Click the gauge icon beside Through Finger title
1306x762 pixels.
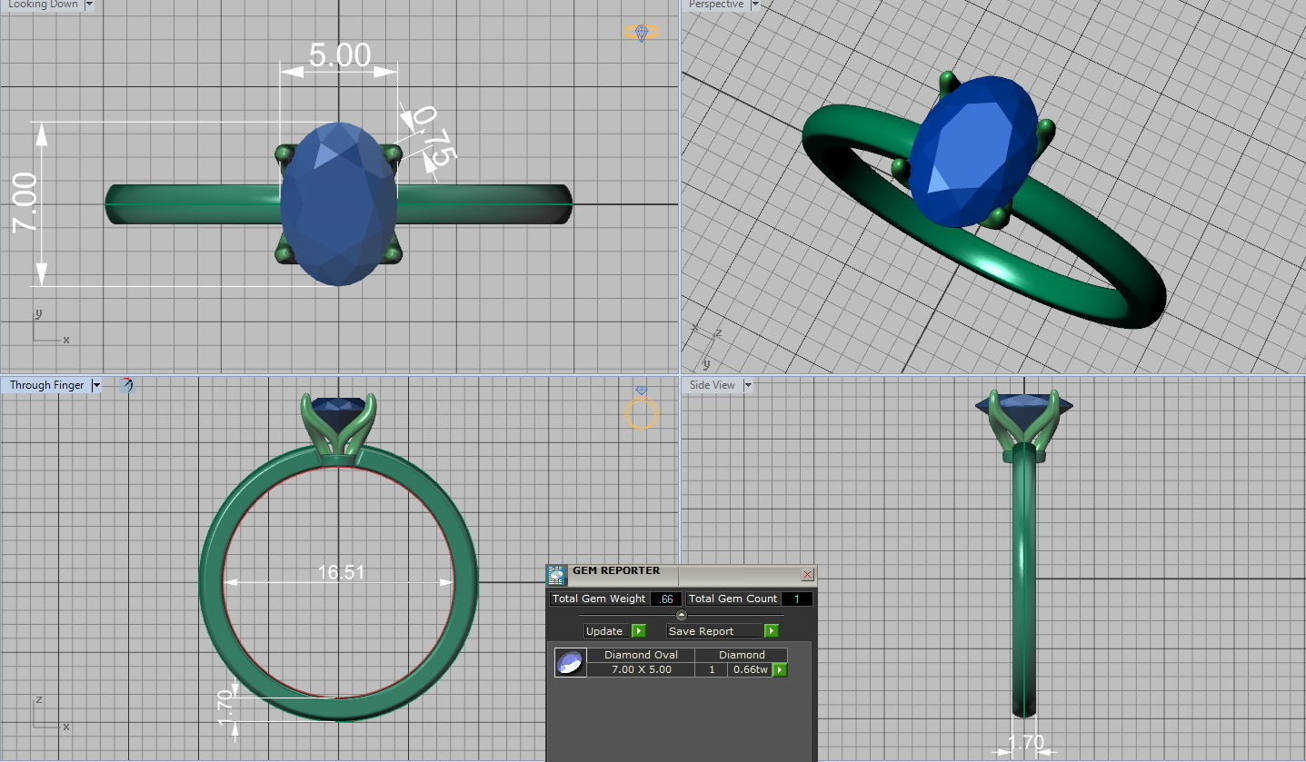click(126, 385)
